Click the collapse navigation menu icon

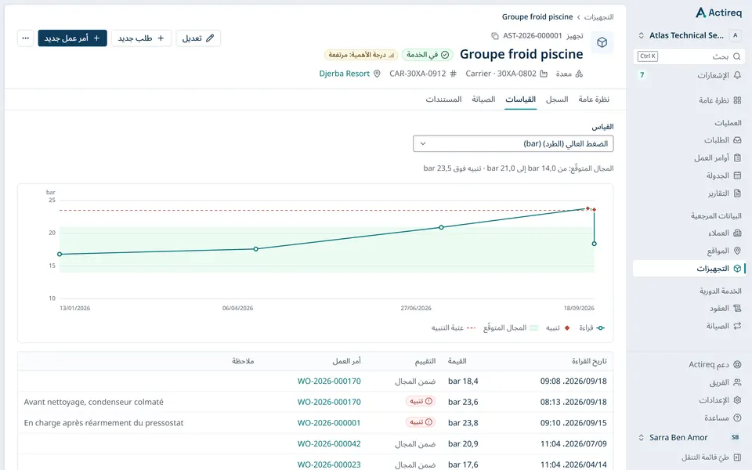click(737, 457)
